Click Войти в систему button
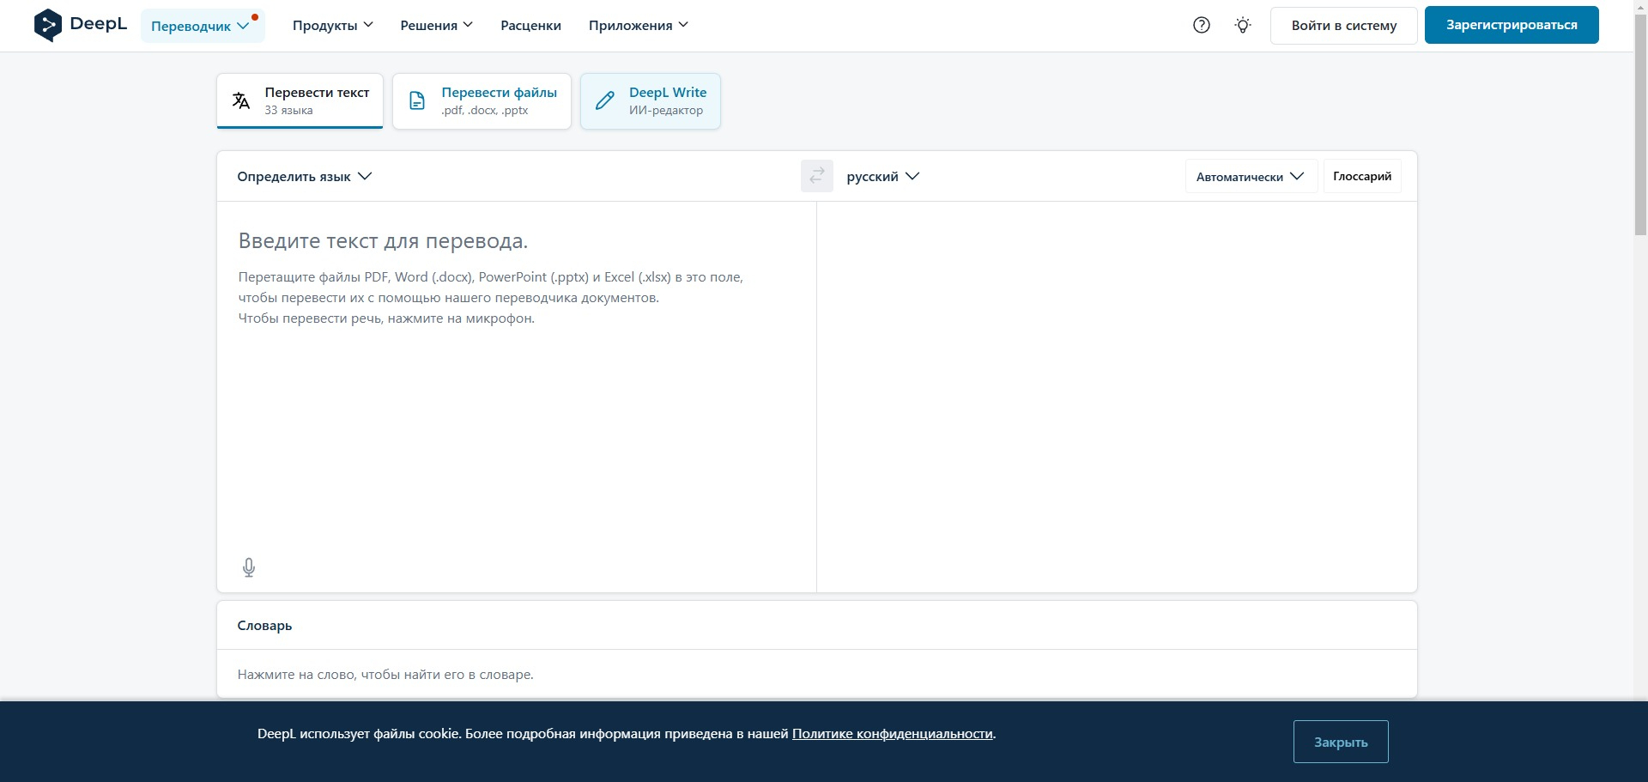 1344,26
